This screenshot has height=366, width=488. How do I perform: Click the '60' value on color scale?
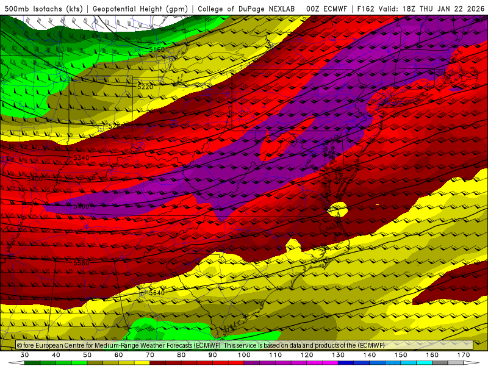(118, 355)
